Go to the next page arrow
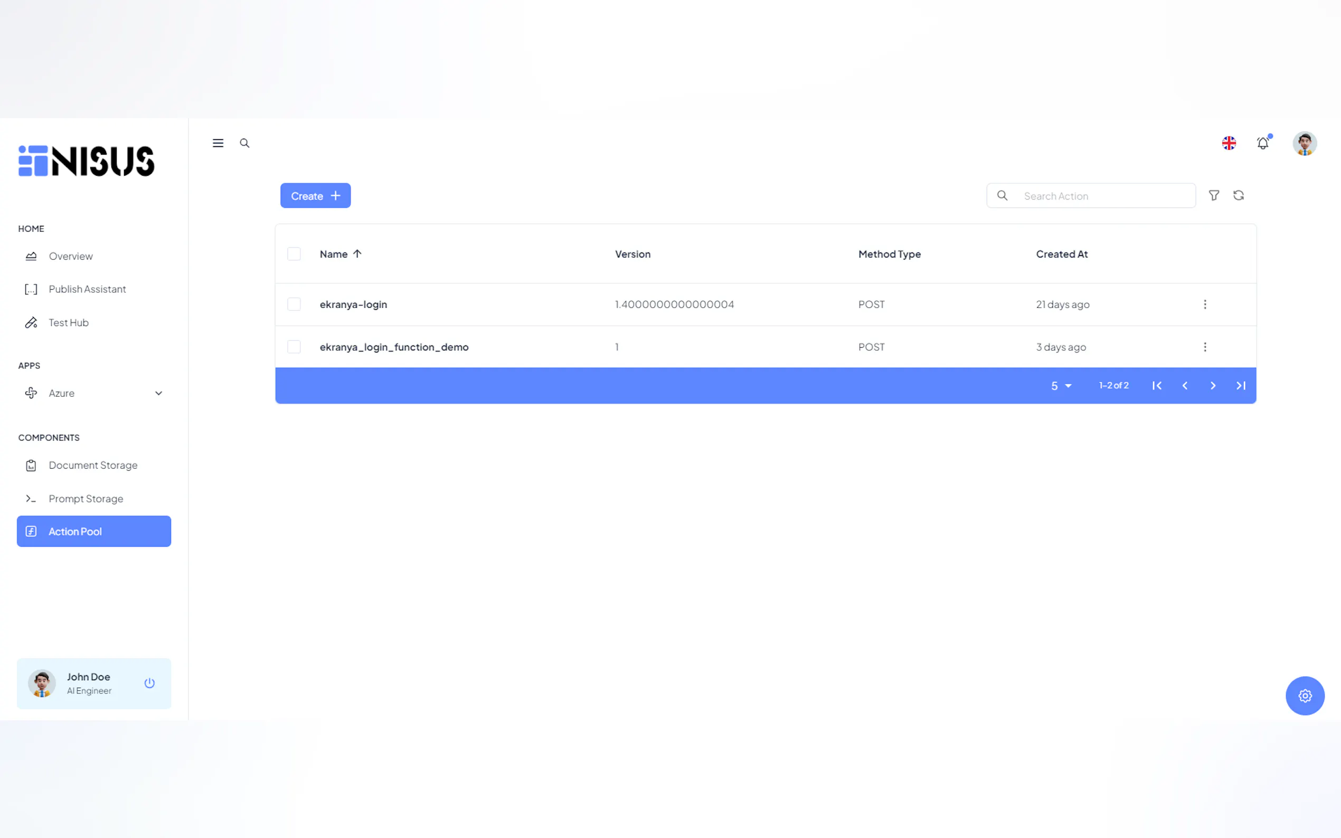This screenshot has height=838, width=1341. pos(1212,386)
